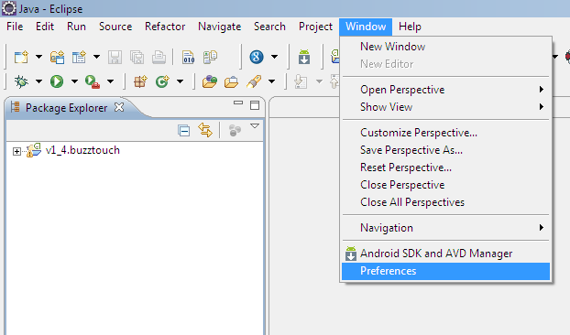Open the File menu
This screenshot has width=570, height=335.
coord(15,27)
